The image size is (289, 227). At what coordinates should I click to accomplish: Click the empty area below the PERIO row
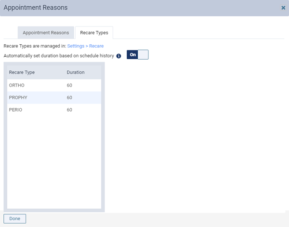tap(54, 162)
